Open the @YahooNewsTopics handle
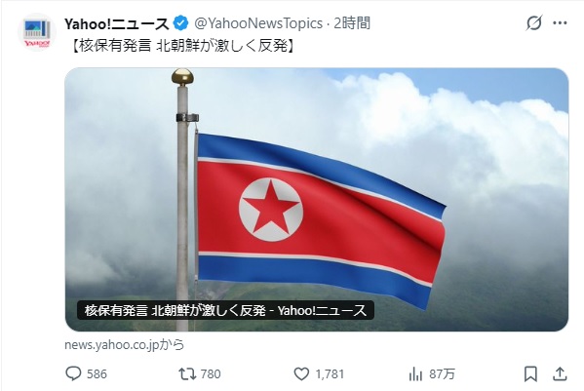Image resolution: width=584 pixels, height=391 pixels. (x=258, y=23)
